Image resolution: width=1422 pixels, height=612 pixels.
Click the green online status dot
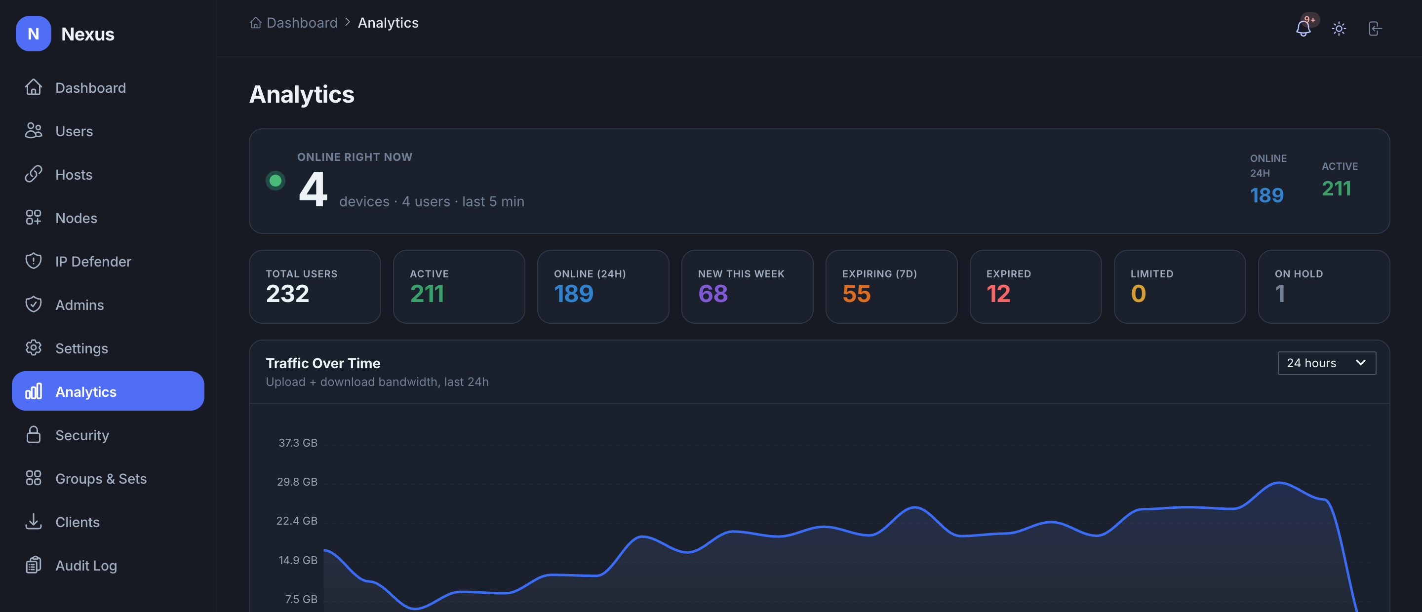pos(276,181)
